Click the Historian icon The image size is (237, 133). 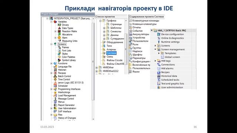(55, 70)
